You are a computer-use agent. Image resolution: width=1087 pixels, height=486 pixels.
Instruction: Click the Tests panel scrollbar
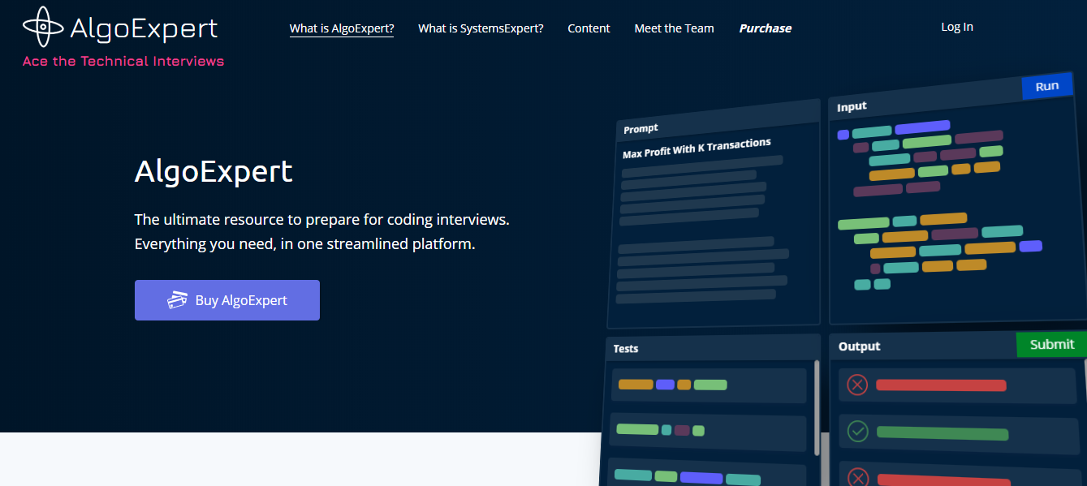[x=817, y=406]
